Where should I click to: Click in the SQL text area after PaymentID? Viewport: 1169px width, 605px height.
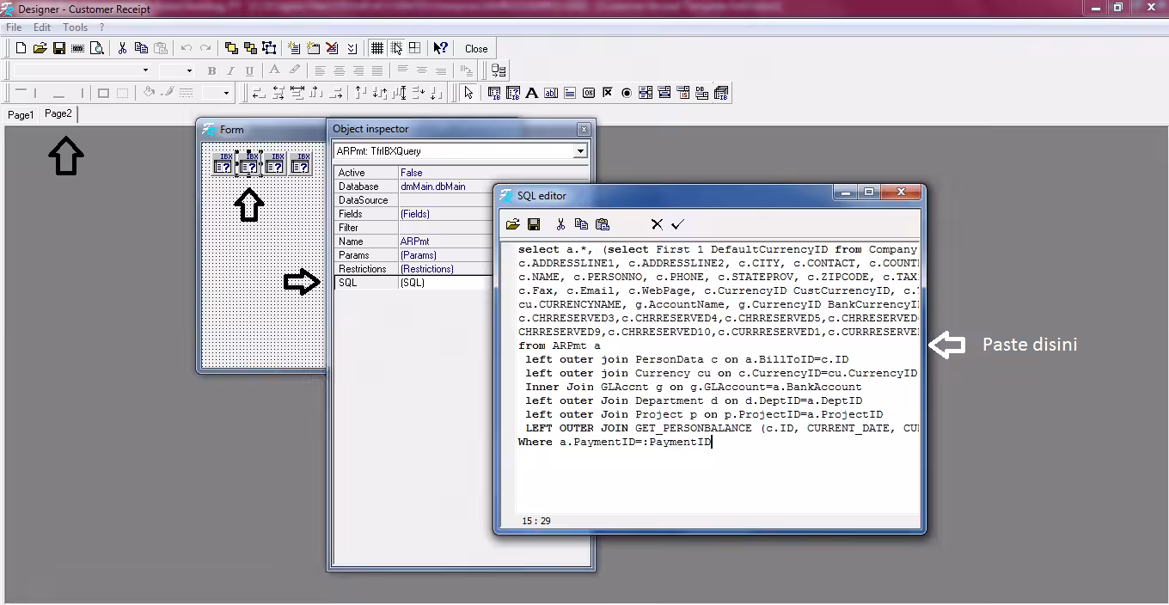coord(713,442)
